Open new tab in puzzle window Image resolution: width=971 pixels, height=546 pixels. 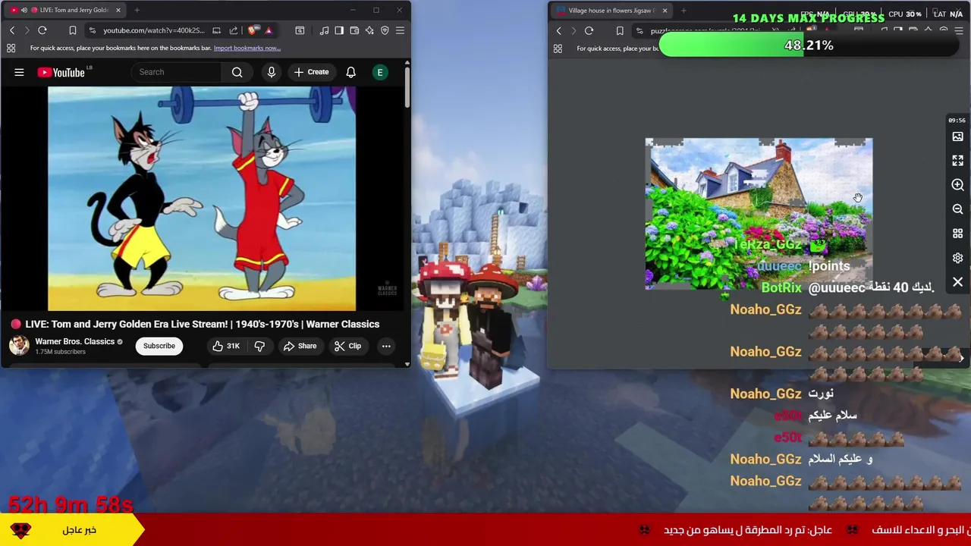683,11
